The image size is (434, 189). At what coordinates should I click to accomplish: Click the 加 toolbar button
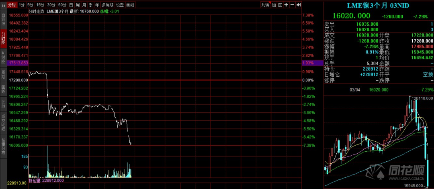point(274,5)
